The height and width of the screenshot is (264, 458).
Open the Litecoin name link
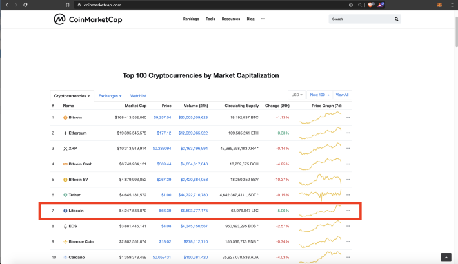coord(76,211)
